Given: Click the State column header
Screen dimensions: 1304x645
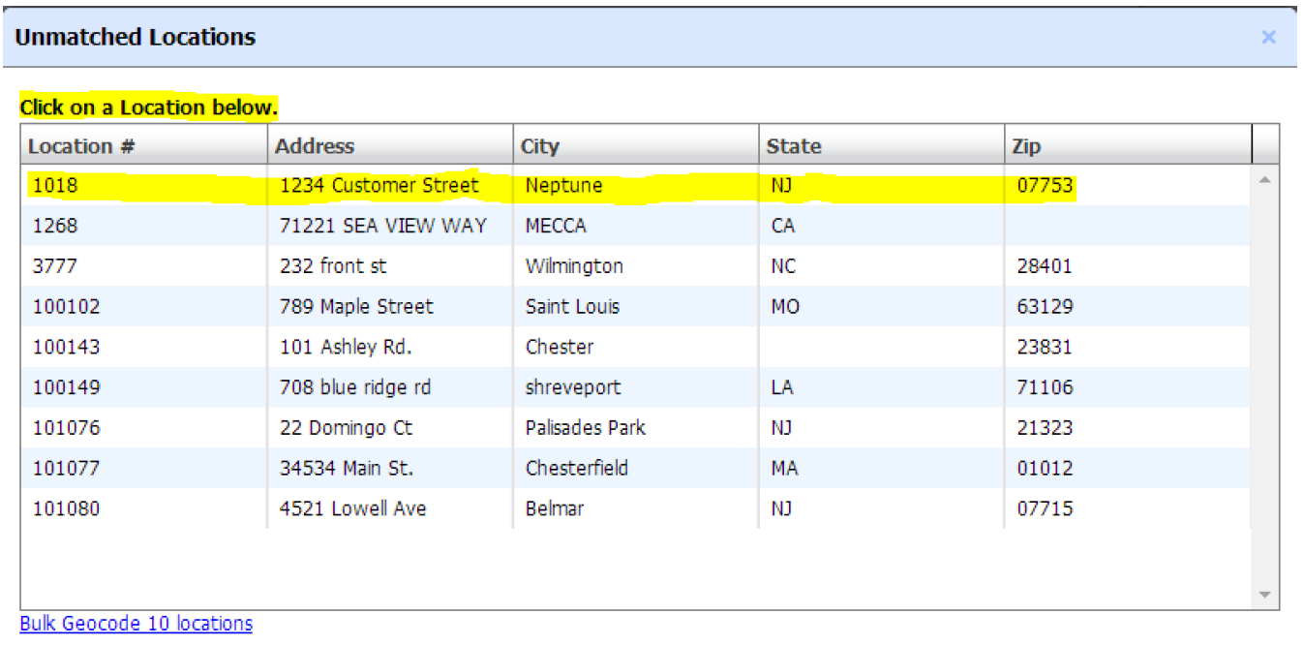Looking at the screenshot, I should coord(794,146).
